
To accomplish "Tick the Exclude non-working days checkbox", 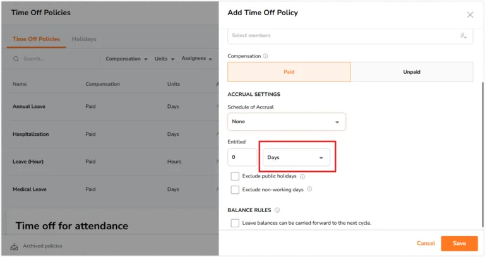I will click(235, 189).
